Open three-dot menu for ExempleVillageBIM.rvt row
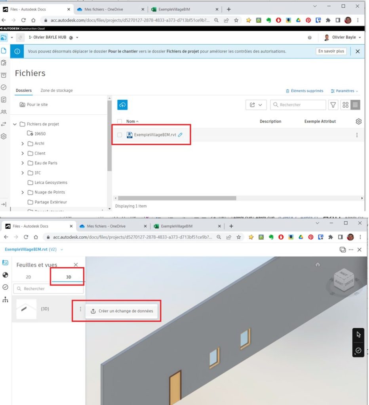 tap(357, 135)
